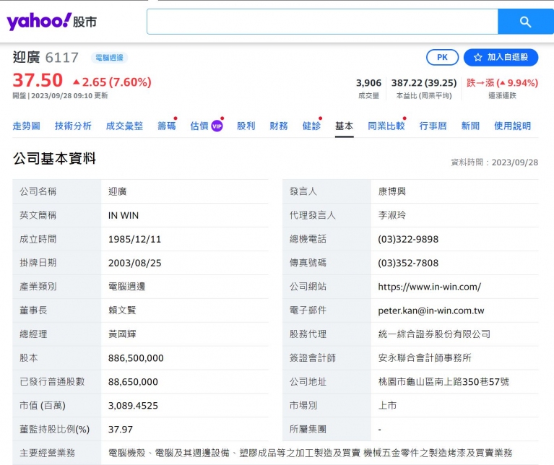Viewport: 554px width, 465px height.
Task: Click the market type value 上市
Action: [387, 406]
